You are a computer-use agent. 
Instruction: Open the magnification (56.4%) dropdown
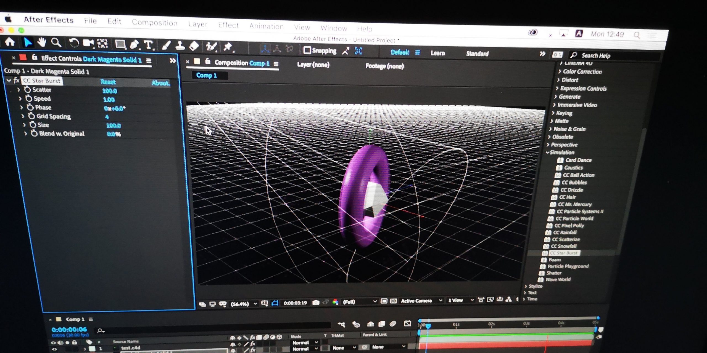(x=244, y=304)
